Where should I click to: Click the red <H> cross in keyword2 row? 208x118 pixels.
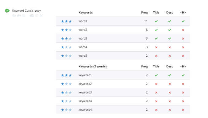tap(183, 84)
